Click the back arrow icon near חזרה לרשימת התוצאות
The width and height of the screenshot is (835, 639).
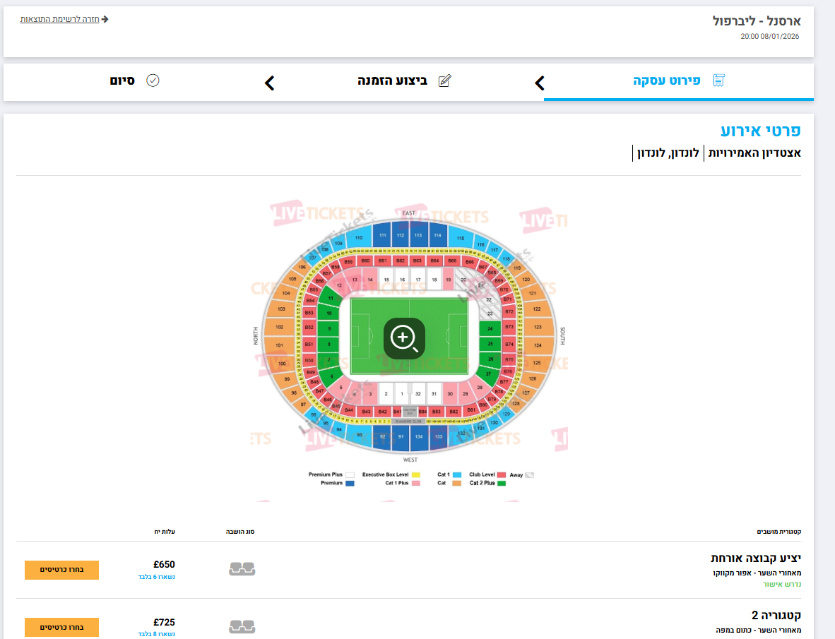pyautogui.click(x=105, y=19)
